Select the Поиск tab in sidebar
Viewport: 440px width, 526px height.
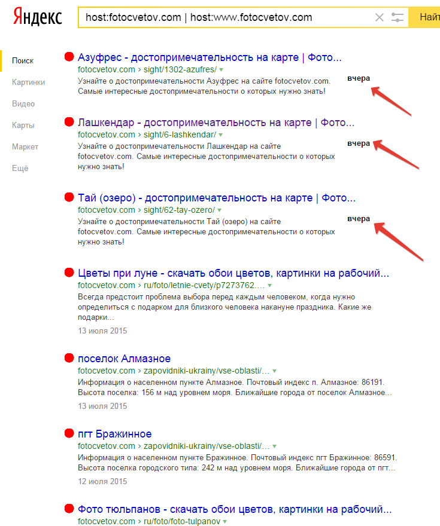(x=23, y=61)
